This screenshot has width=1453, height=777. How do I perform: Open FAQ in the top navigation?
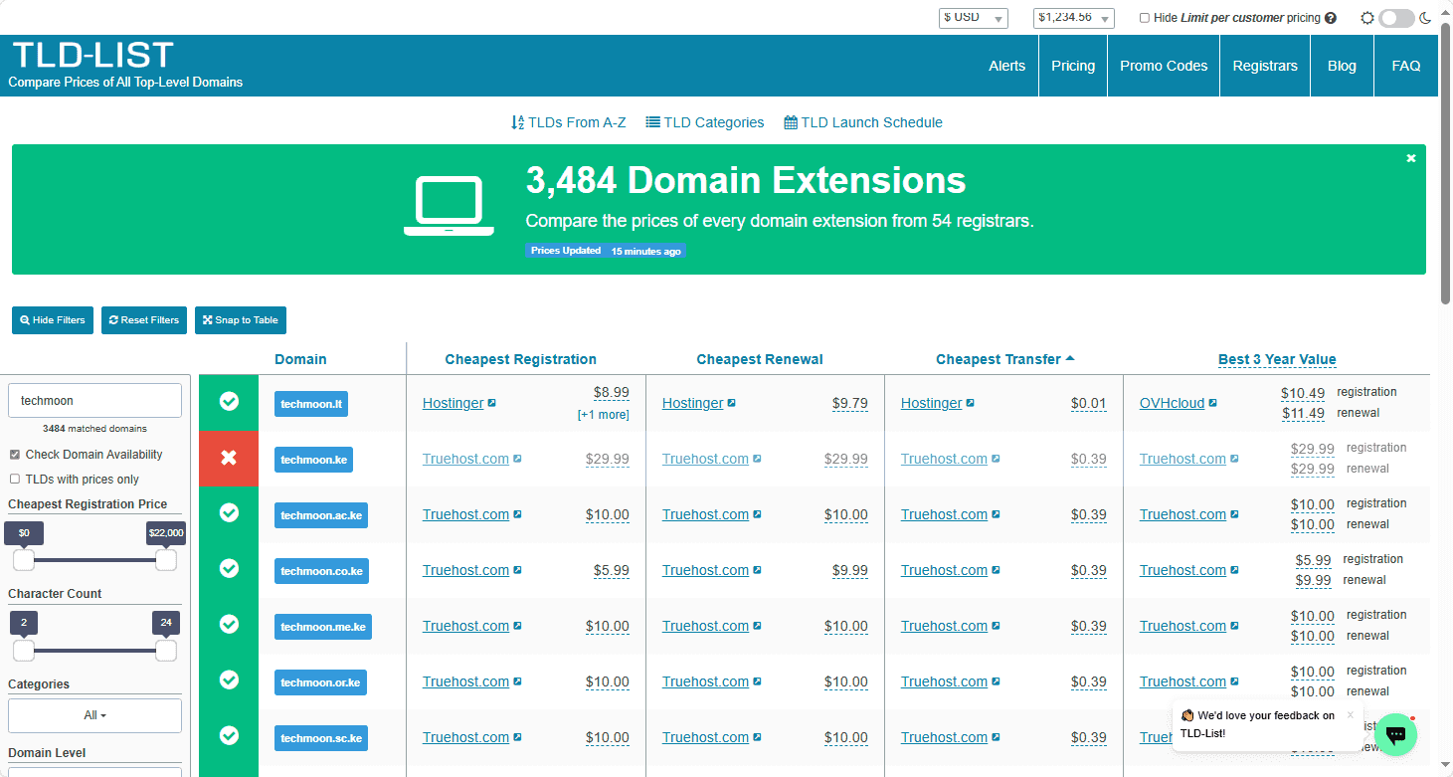point(1406,66)
